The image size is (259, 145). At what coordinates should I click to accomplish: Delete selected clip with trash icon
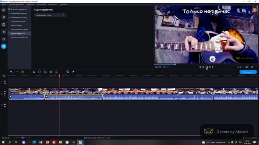point(23,72)
